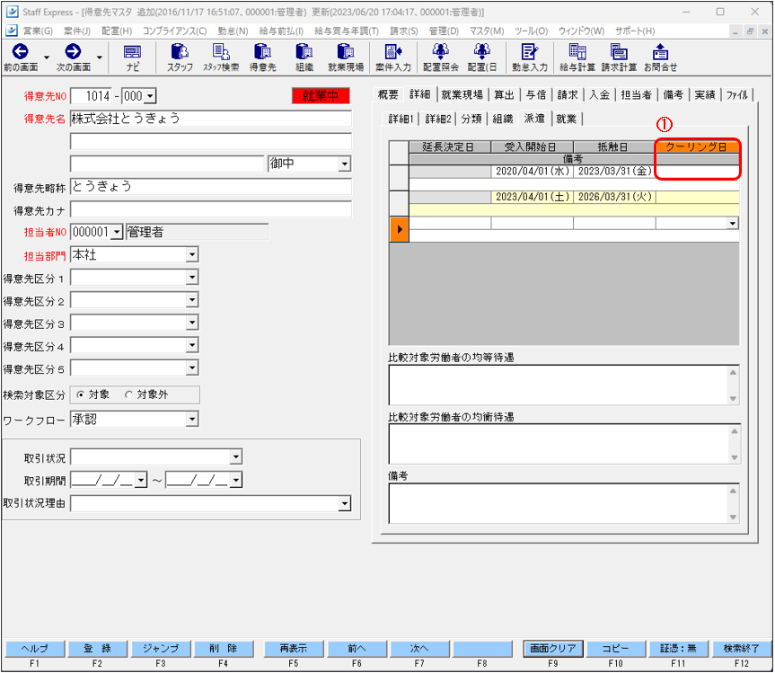The width and height of the screenshot is (775, 673).
Task: Click the 登録 F2 button
Action: [97, 649]
